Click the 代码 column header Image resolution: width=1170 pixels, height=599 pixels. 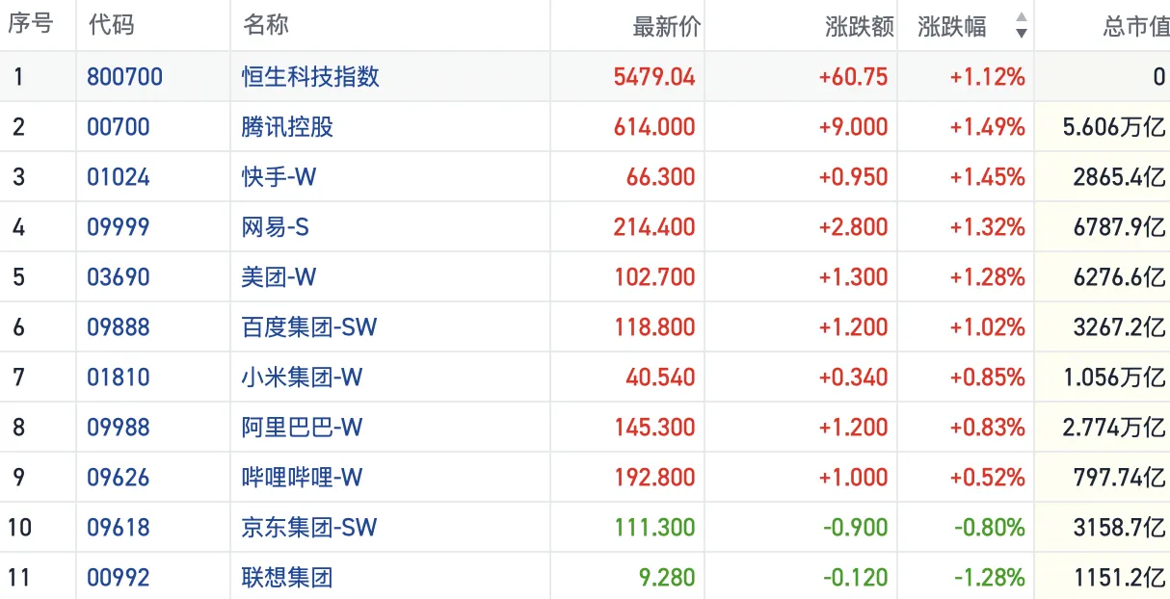click(x=111, y=26)
